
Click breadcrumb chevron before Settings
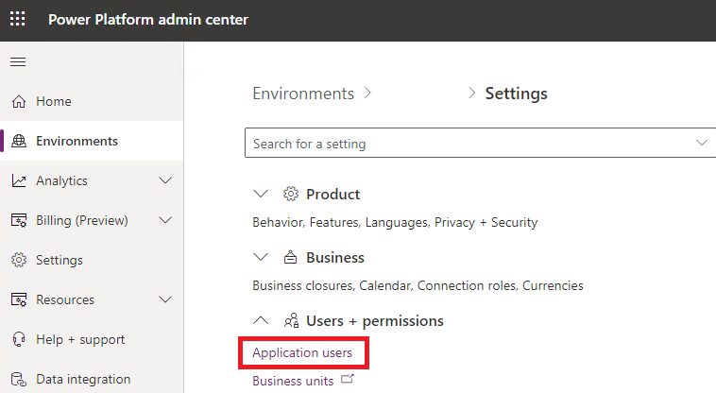tap(471, 94)
